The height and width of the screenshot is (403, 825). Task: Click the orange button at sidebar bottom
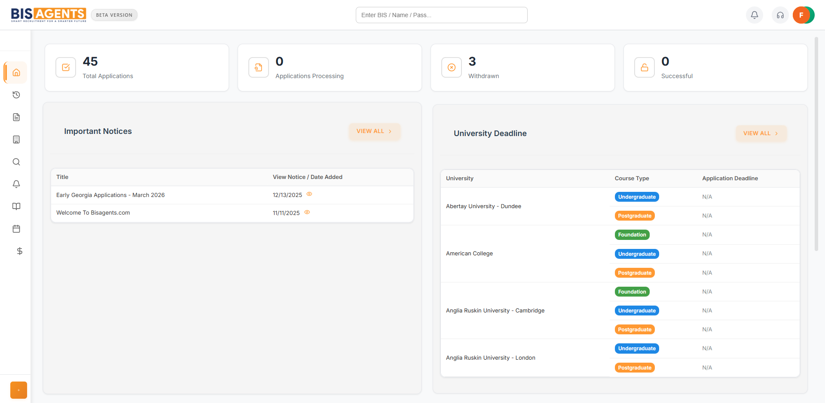coord(18,390)
